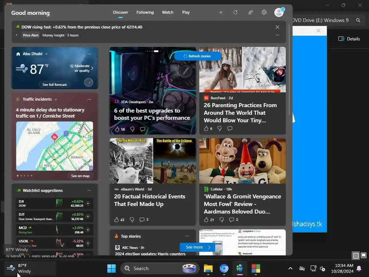
Task: Refresh the widgets feed icon
Action: click(x=235, y=13)
